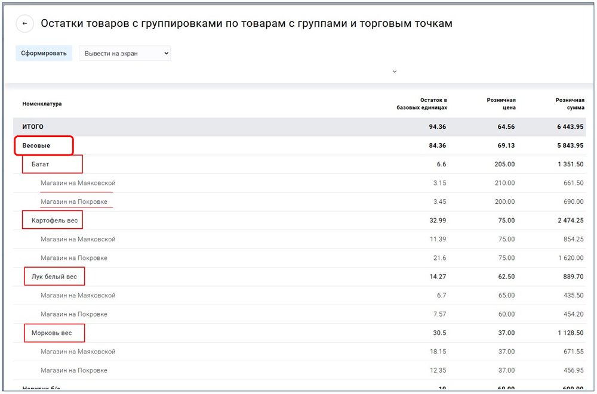
Task: Click Магазин на Покровке under Лук белый вес
Action: tap(74, 314)
